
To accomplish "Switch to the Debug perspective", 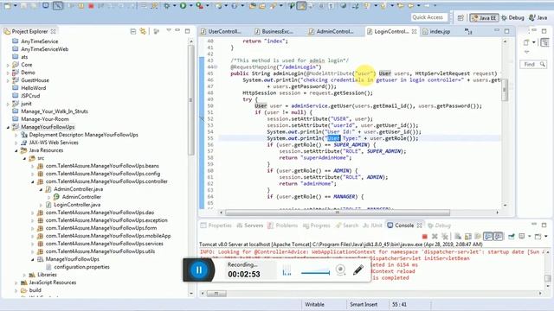I will (512, 17).
